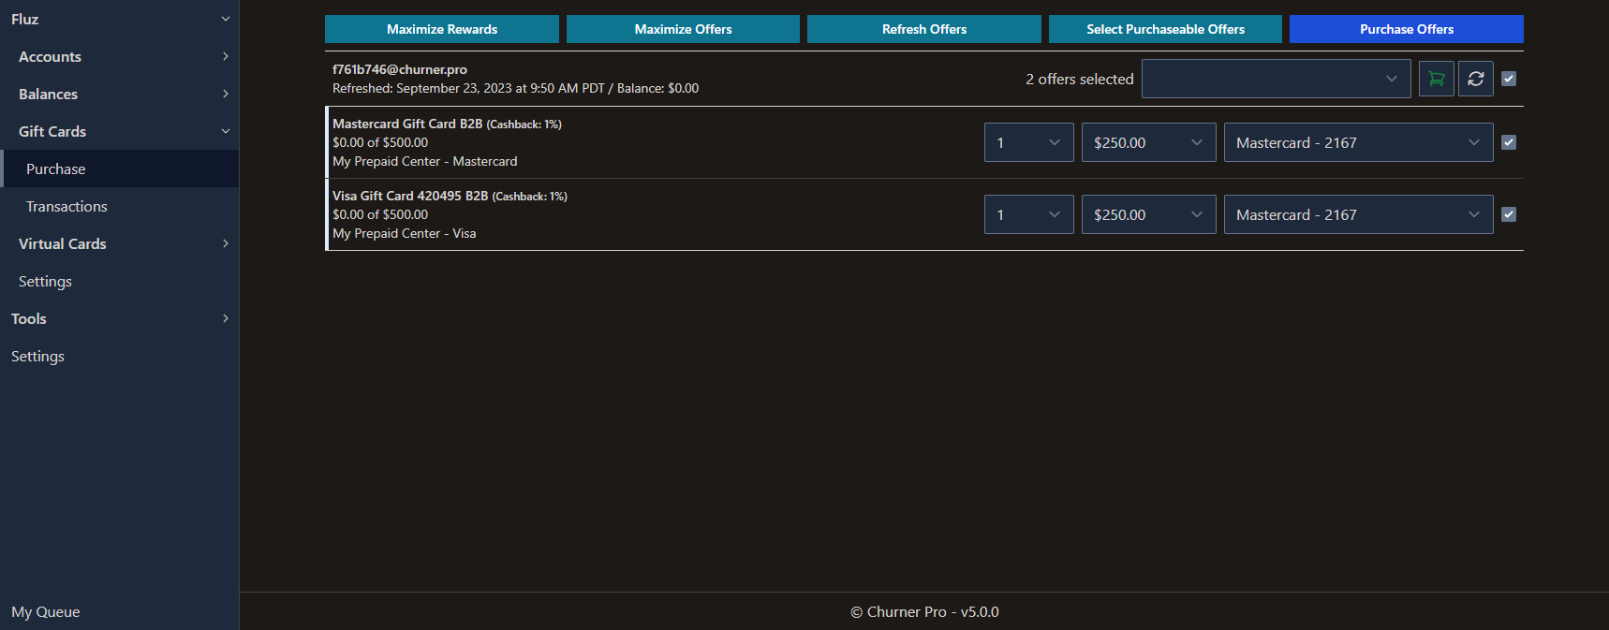Open Transactions in the sidebar
This screenshot has width=1609, height=630.
[66, 207]
